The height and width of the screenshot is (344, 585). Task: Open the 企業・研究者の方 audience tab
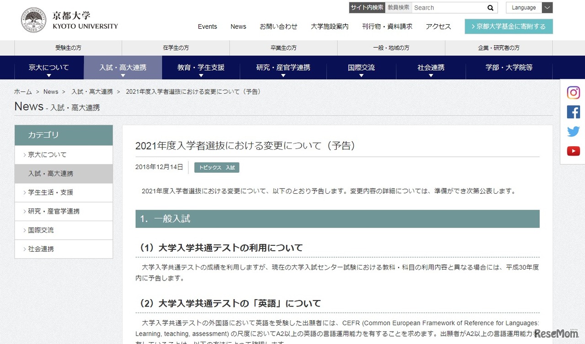pyautogui.click(x=499, y=48)
